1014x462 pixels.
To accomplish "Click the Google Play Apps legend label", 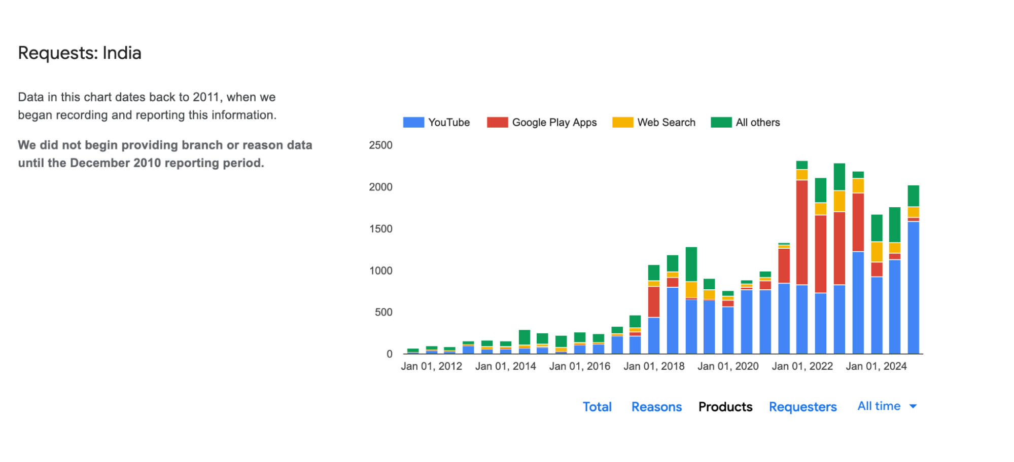I will [x=554, y=123].
